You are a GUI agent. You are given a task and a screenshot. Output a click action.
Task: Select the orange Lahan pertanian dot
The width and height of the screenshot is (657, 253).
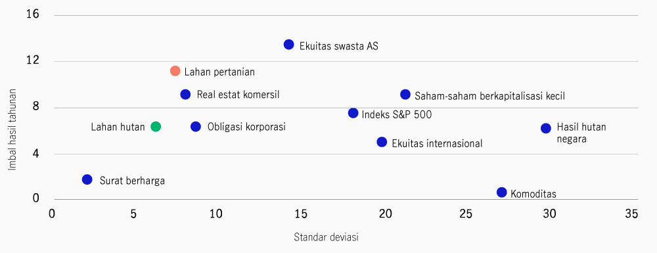tap(175, 71)
